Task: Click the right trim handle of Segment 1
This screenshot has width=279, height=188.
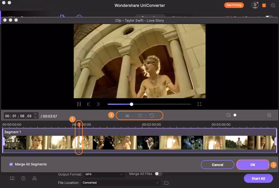Action: point(276,141)
